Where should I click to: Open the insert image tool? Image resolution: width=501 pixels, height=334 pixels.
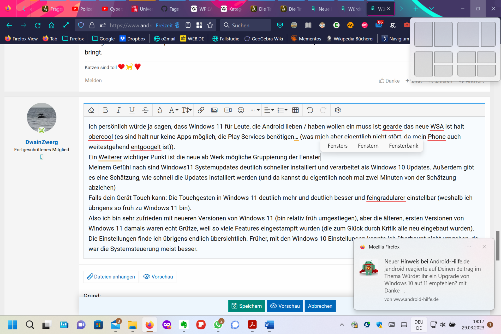point(214,110)
